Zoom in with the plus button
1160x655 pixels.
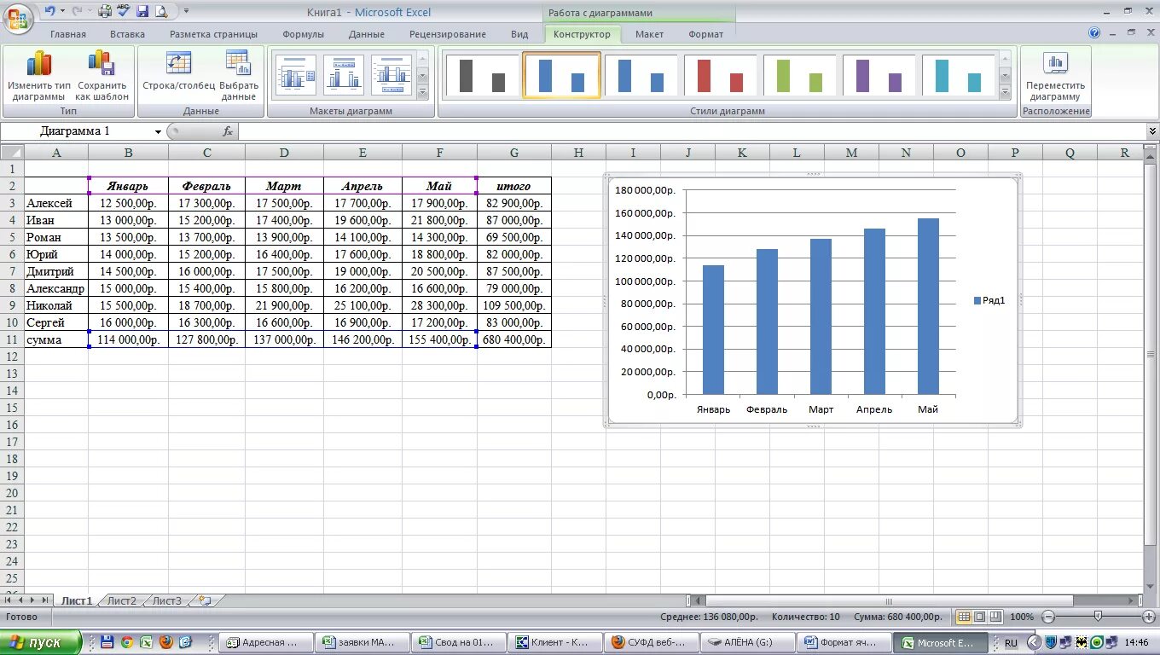tap(1149, 617)
